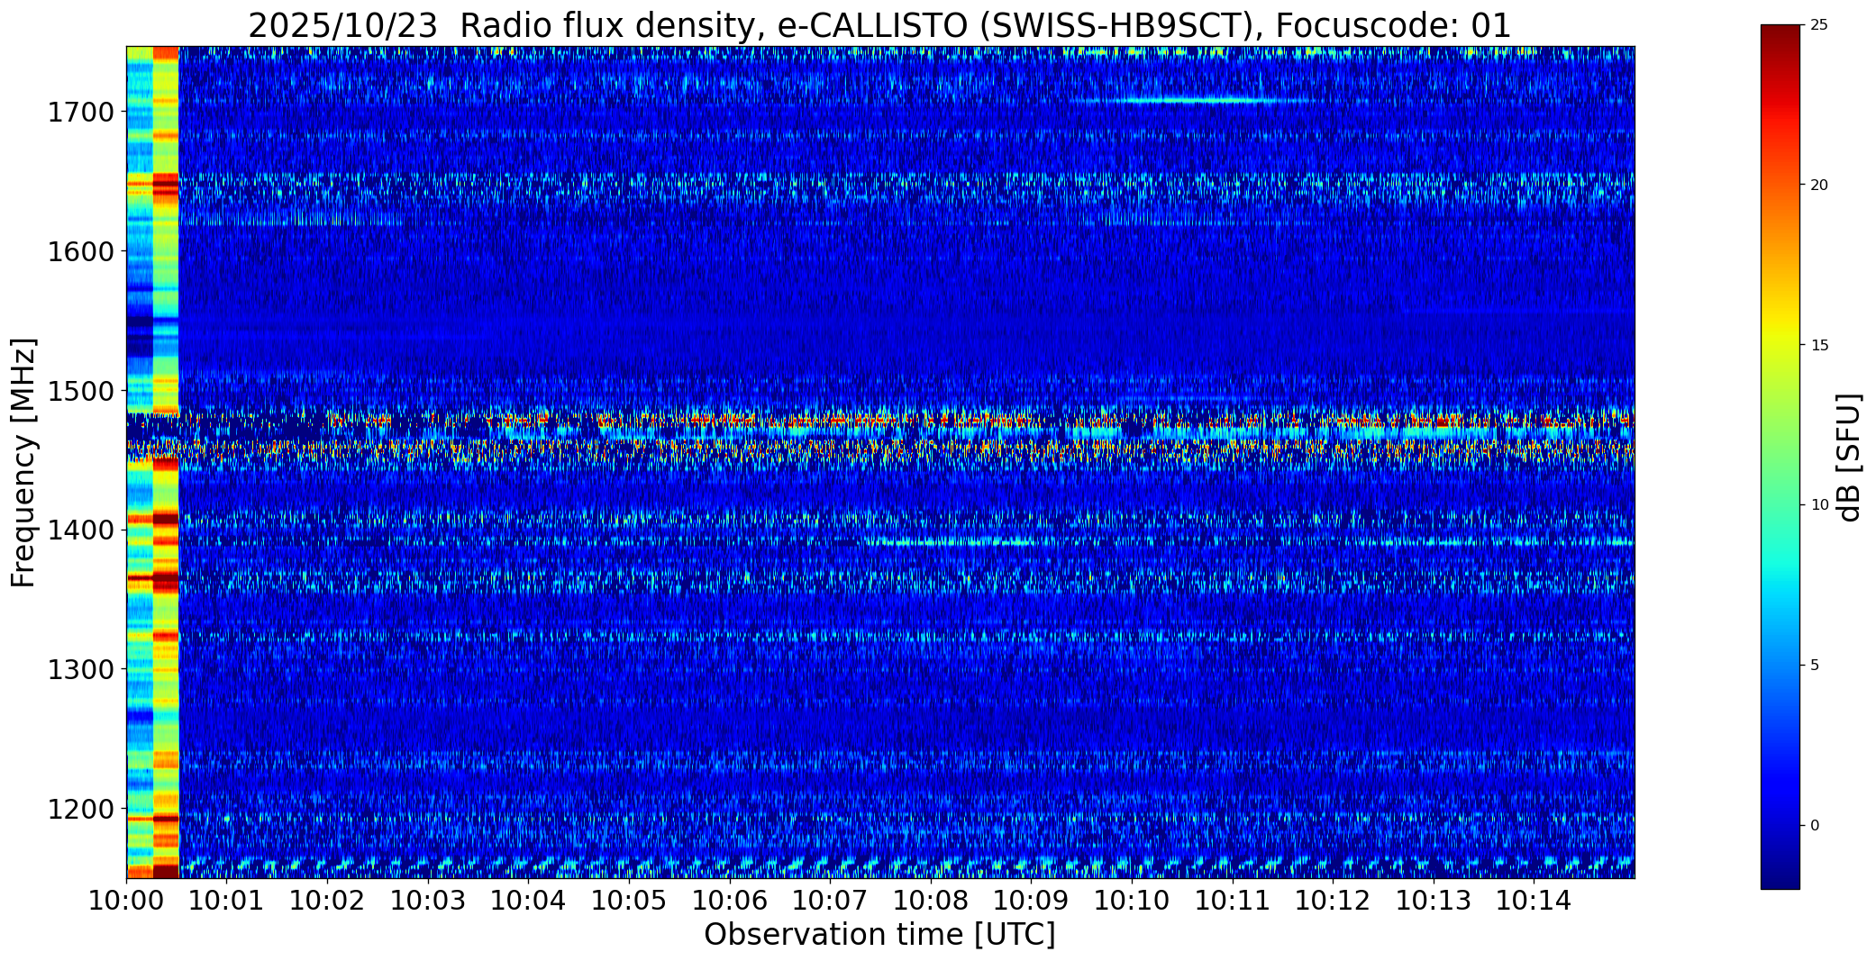The width and height of the screenshot is (1876, 961).
Task: Click the 1300 frequency tick label
Action: click(x=80, y=669)
